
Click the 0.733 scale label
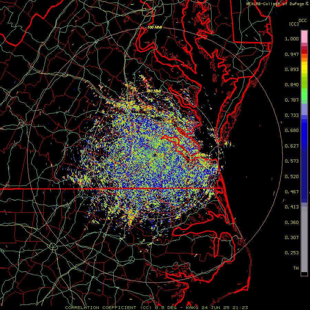coord(292,115)
